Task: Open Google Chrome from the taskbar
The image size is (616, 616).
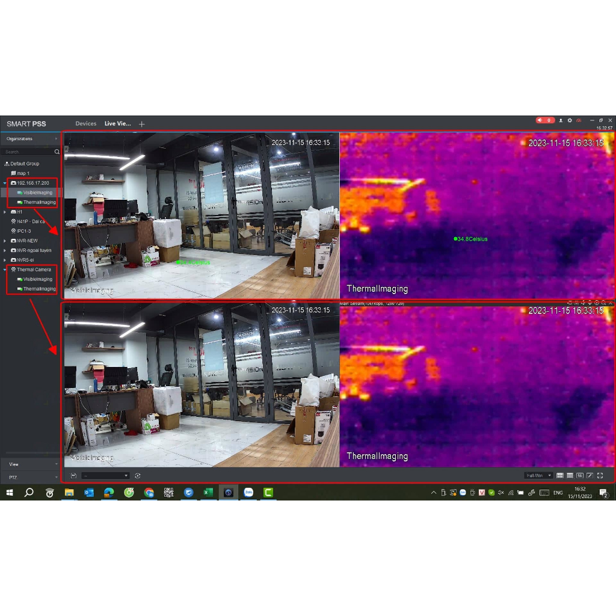Action: tap(149, 493)
